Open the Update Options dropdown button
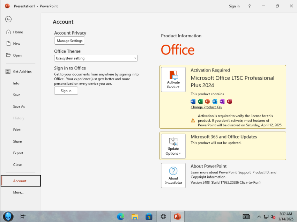 point(173,146)
